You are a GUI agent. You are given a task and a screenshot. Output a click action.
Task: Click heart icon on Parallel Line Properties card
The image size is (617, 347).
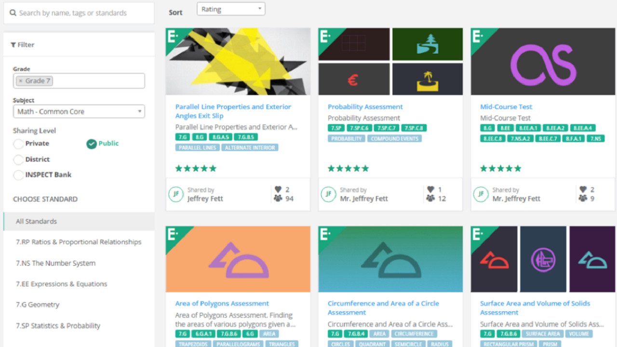pyautogui.click(x=278, y=189)
